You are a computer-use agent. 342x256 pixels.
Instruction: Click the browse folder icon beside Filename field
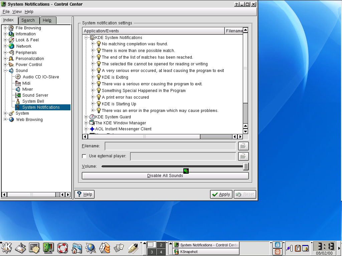point(243,146)
